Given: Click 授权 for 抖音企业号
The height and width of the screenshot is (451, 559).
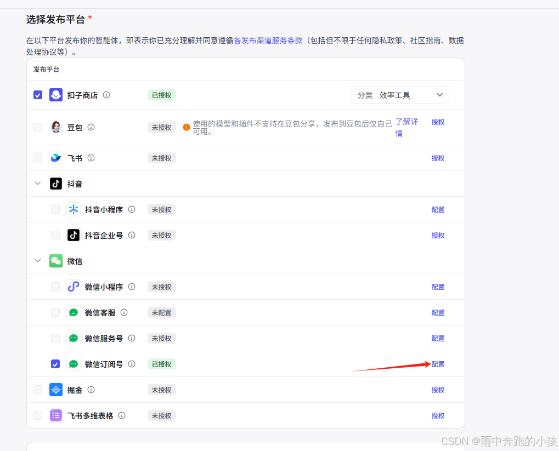Looking at the screenshot, I should [438, 235].
